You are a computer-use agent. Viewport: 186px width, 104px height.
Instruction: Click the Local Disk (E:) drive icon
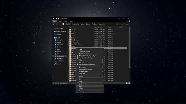click(x=56, y=61)
